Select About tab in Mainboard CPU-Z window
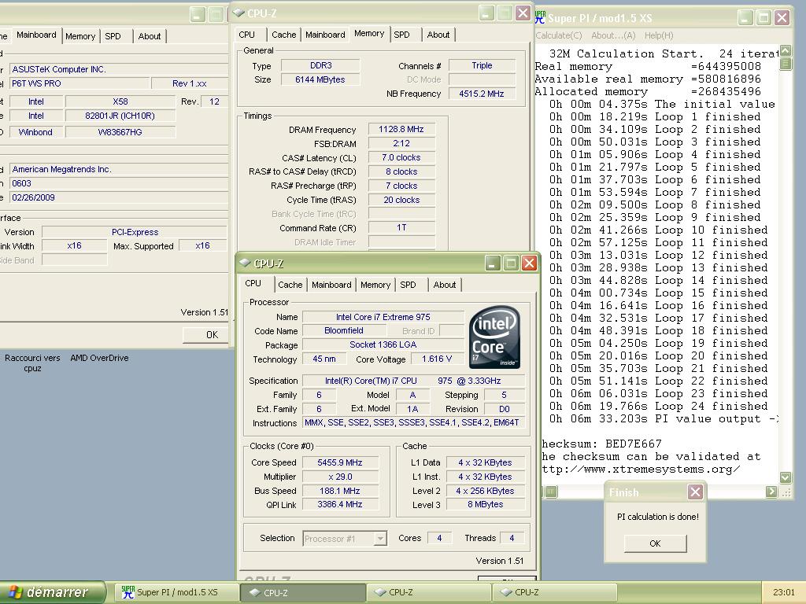 coord(149,36)
